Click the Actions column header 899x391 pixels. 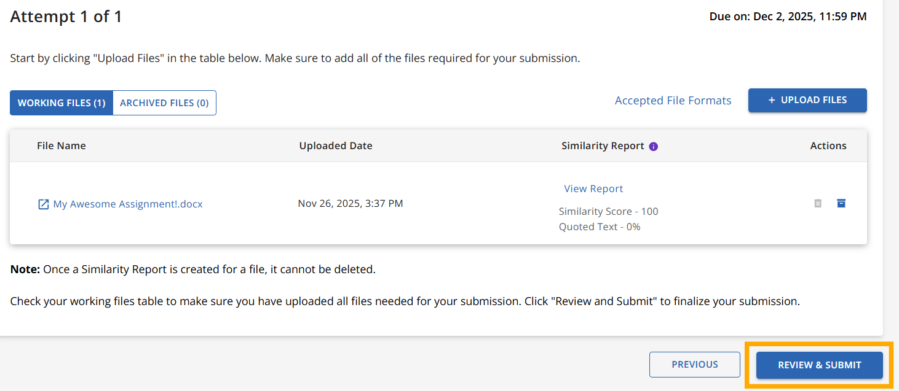pos(828,145)
